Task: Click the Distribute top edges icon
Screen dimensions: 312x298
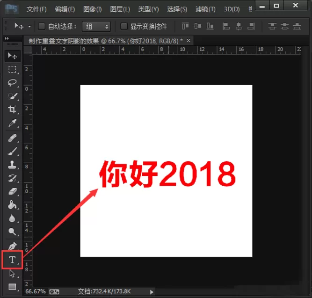Action: [272, 26]
